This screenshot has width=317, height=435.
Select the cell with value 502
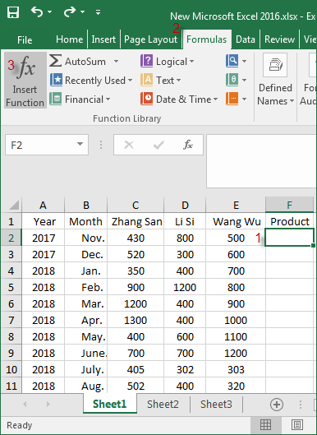(x=136, y=386)
